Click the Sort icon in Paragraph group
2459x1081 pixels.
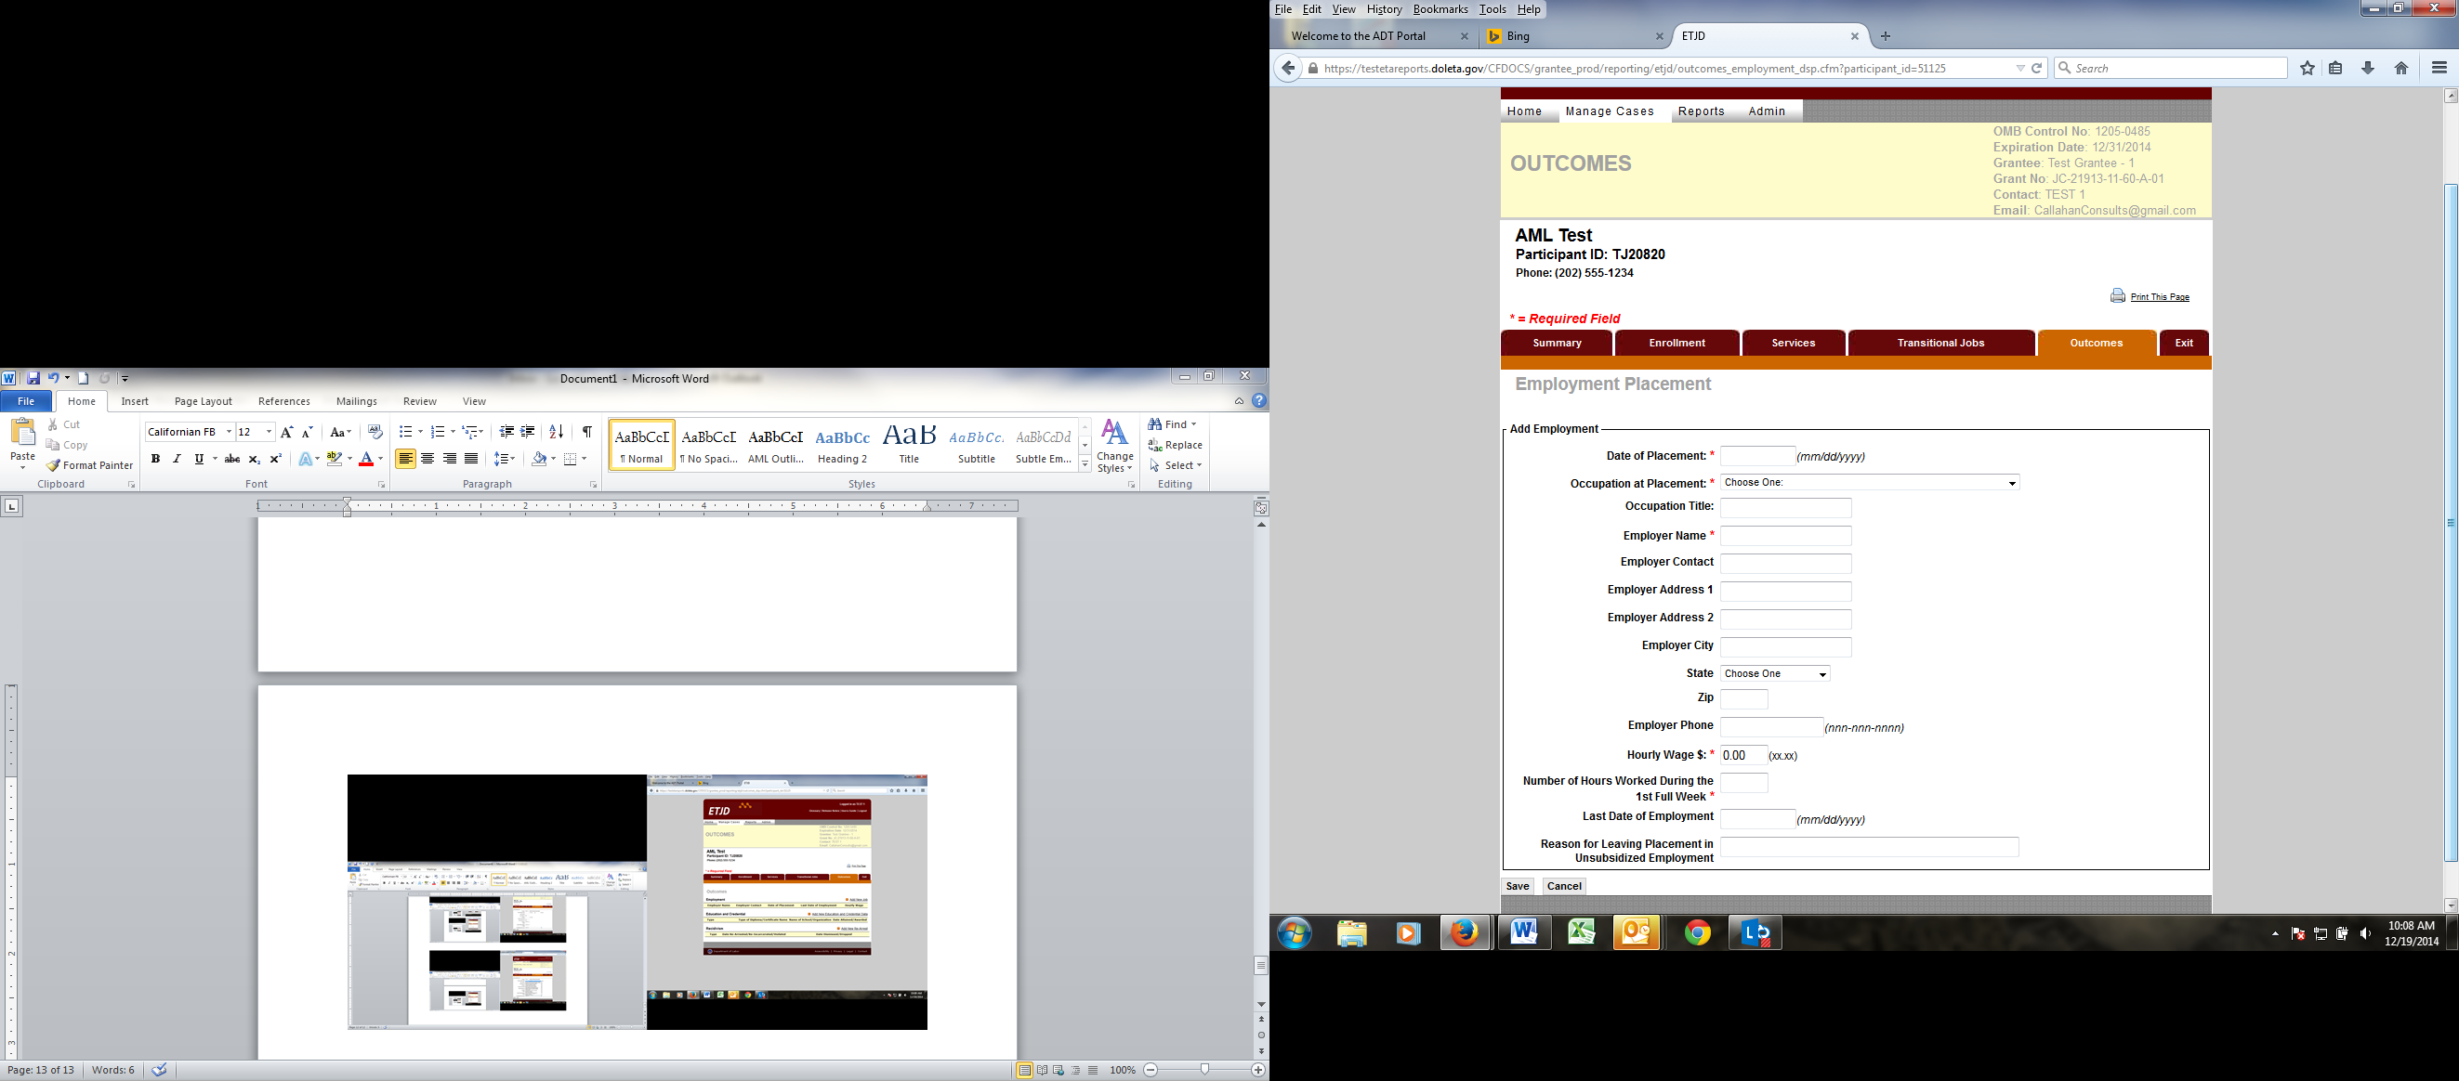557,432
